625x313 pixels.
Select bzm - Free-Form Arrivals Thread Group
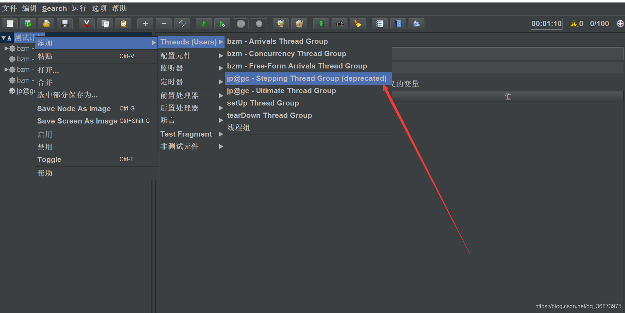coord(308,66)
